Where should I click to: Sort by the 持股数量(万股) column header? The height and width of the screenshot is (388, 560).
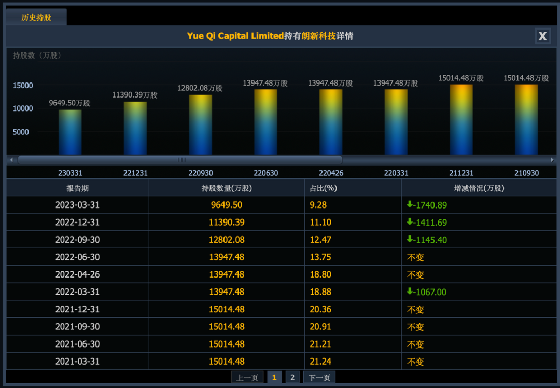pyautogui.click(x=226, y=188)
